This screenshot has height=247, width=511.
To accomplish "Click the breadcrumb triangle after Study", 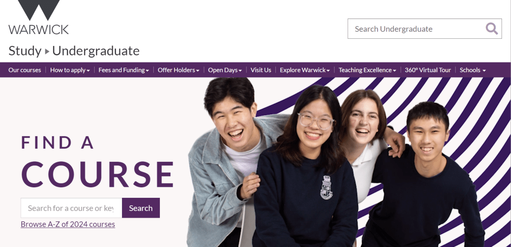I will pyautogui.click(x=47, y=52).
